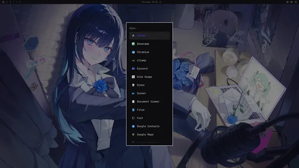The image size is (299, 168).
Task: Open the Disks utility entry
Action: (149, 85)
